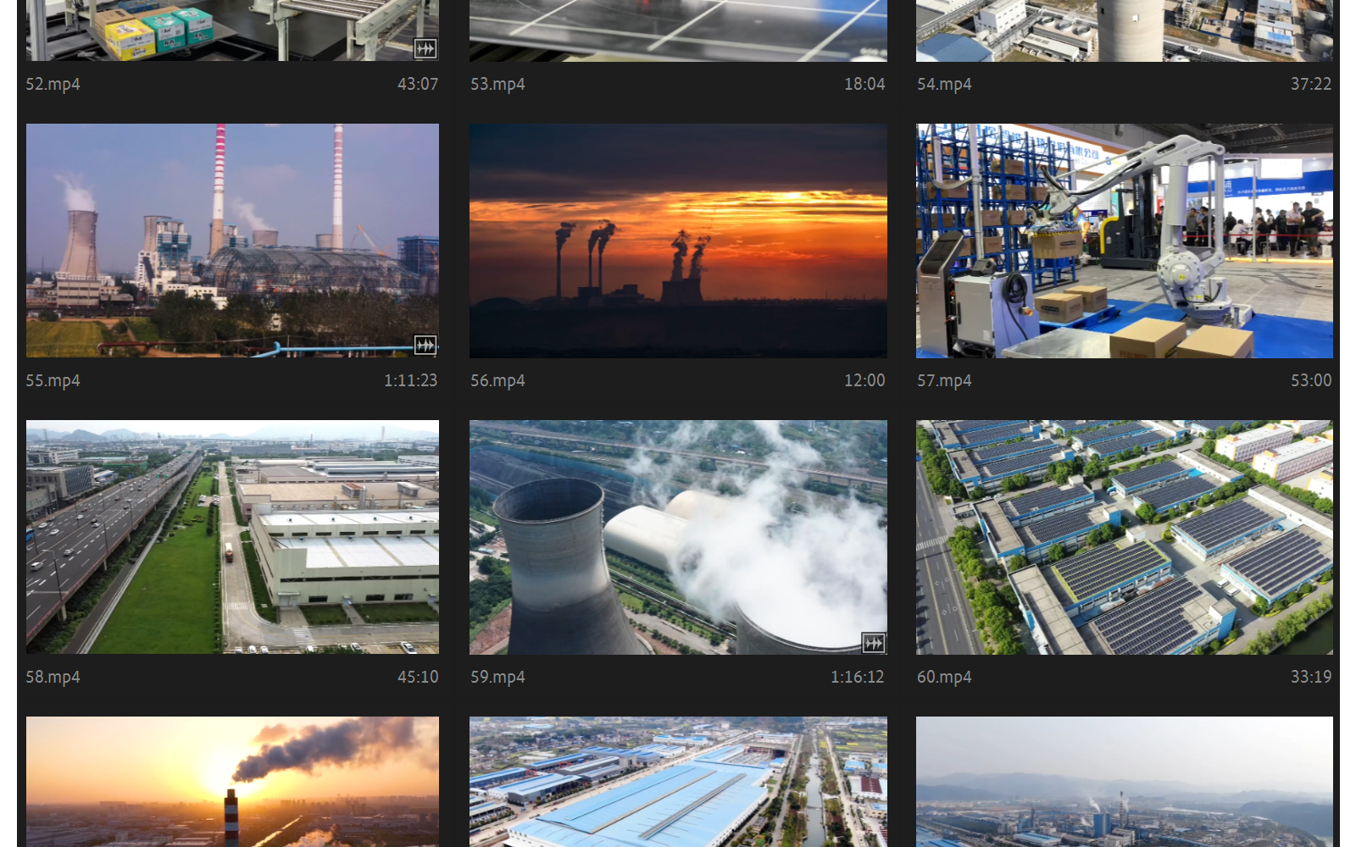Click the 56.mp4 file name

click(x=497, y=380)
